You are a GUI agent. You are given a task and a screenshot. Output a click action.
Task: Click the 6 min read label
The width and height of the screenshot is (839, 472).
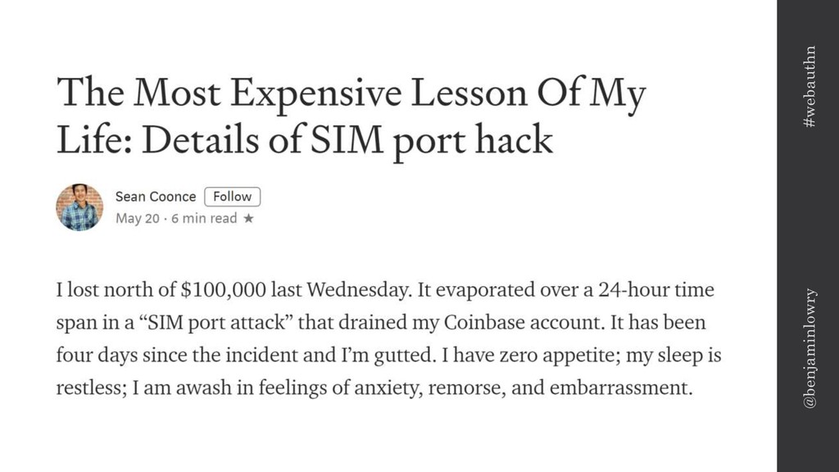[204, 218]
